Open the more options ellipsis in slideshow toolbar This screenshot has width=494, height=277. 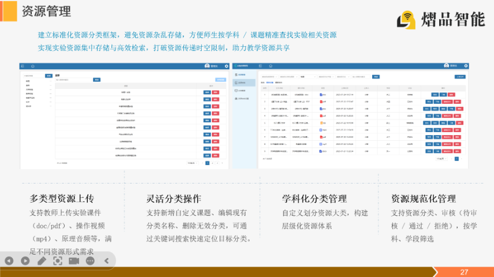point(90,261)
